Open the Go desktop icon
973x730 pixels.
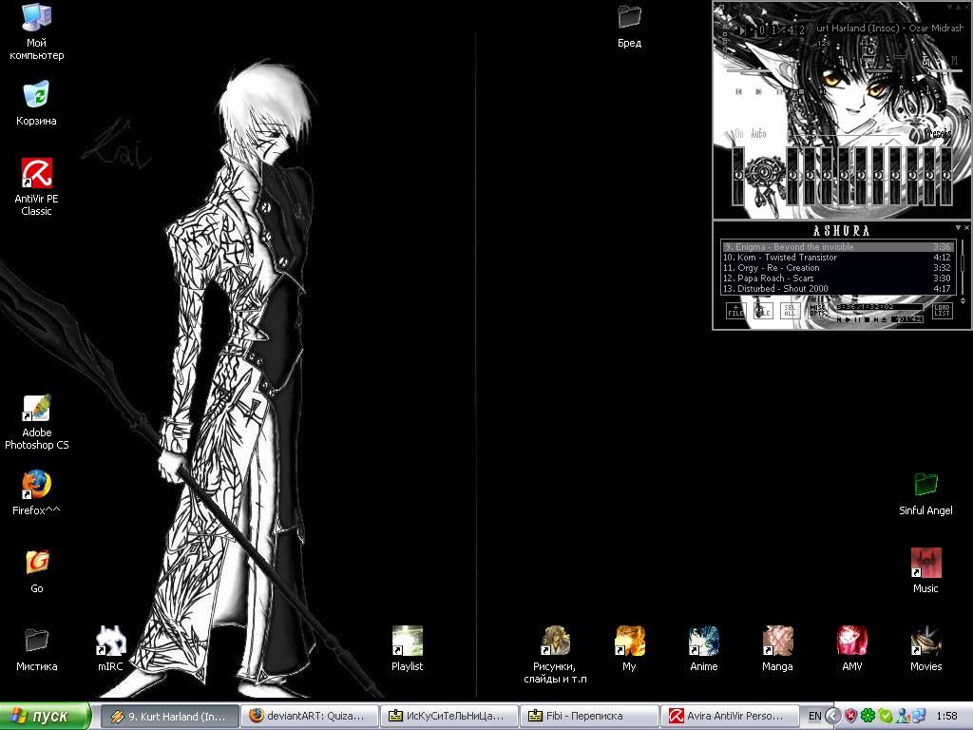(37, 571)
